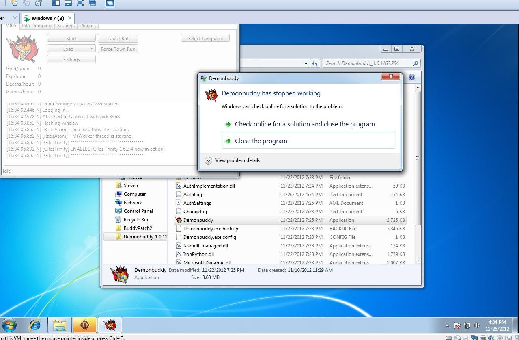Screen dimensions: 519x340
Task: Click the console view icon in VMware toolbar
Action: click(110, 3)
